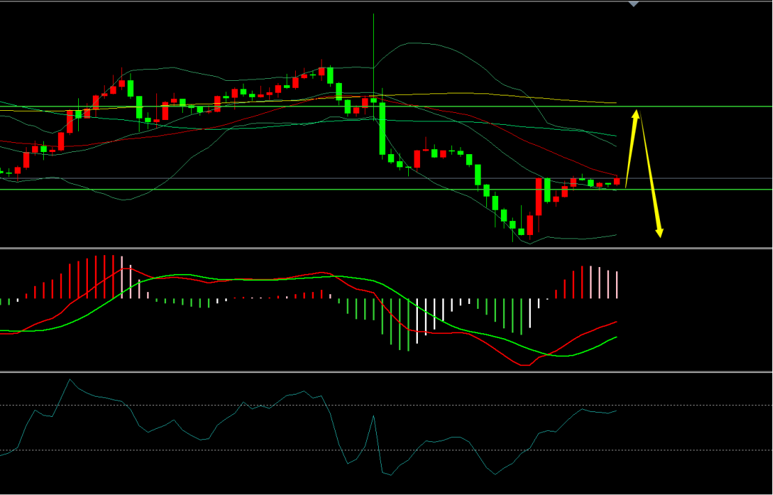
Task: Click the gray chart shift triangle marker
Action: pos(633,4)
